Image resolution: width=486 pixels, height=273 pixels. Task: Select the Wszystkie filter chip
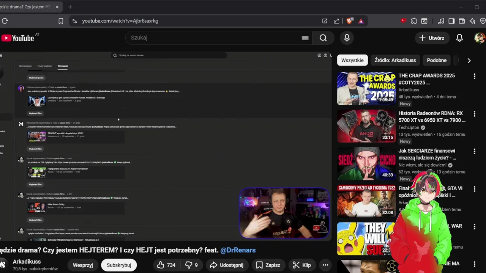pyautogui.click(x=352, y=60)
